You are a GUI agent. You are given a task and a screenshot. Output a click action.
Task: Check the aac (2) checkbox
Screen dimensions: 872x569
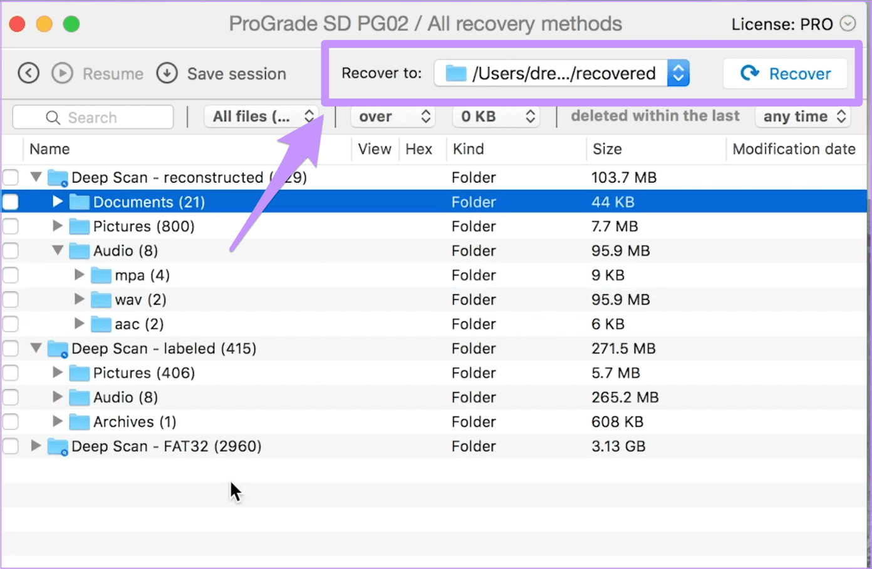pyautogui.click(x=11, y=324)
